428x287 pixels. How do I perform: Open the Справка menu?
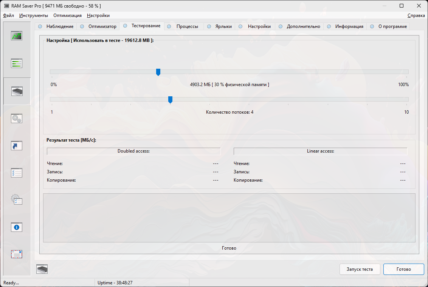416,15
